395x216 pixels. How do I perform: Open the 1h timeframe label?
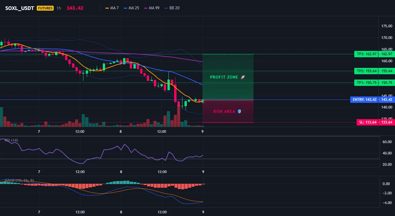point(59,8)
